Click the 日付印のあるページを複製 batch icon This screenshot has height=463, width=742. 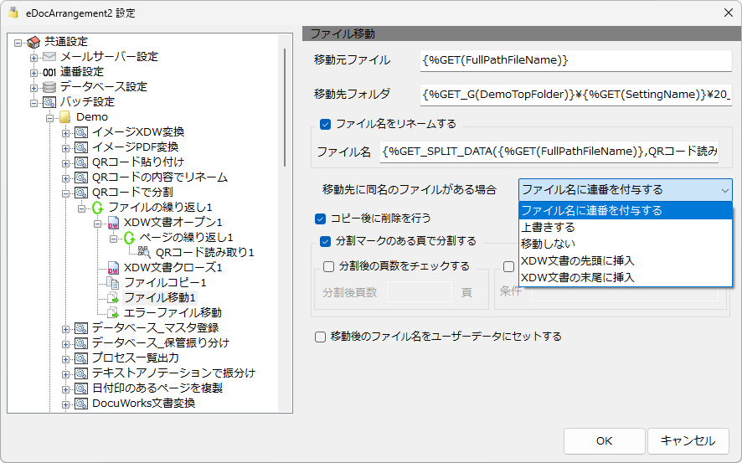pyautogui.click(x=81, y=388)
